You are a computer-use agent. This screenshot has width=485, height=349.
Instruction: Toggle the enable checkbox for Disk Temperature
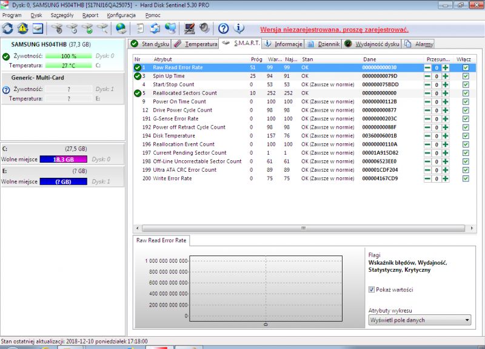click(x=466, y=136)
